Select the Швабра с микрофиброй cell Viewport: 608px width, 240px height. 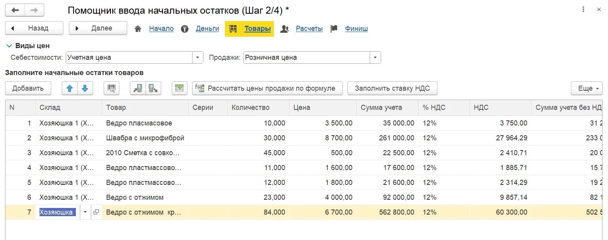(x=145, y=138)
